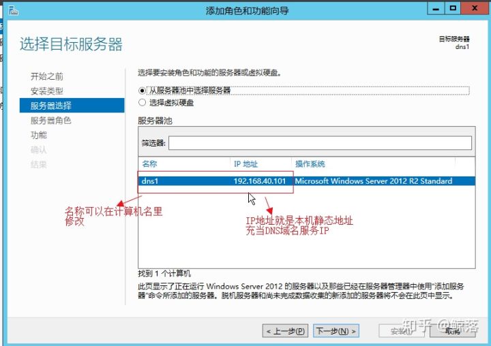
Task: Open the 服务器选择 wizard step
Action: (72, 106)
